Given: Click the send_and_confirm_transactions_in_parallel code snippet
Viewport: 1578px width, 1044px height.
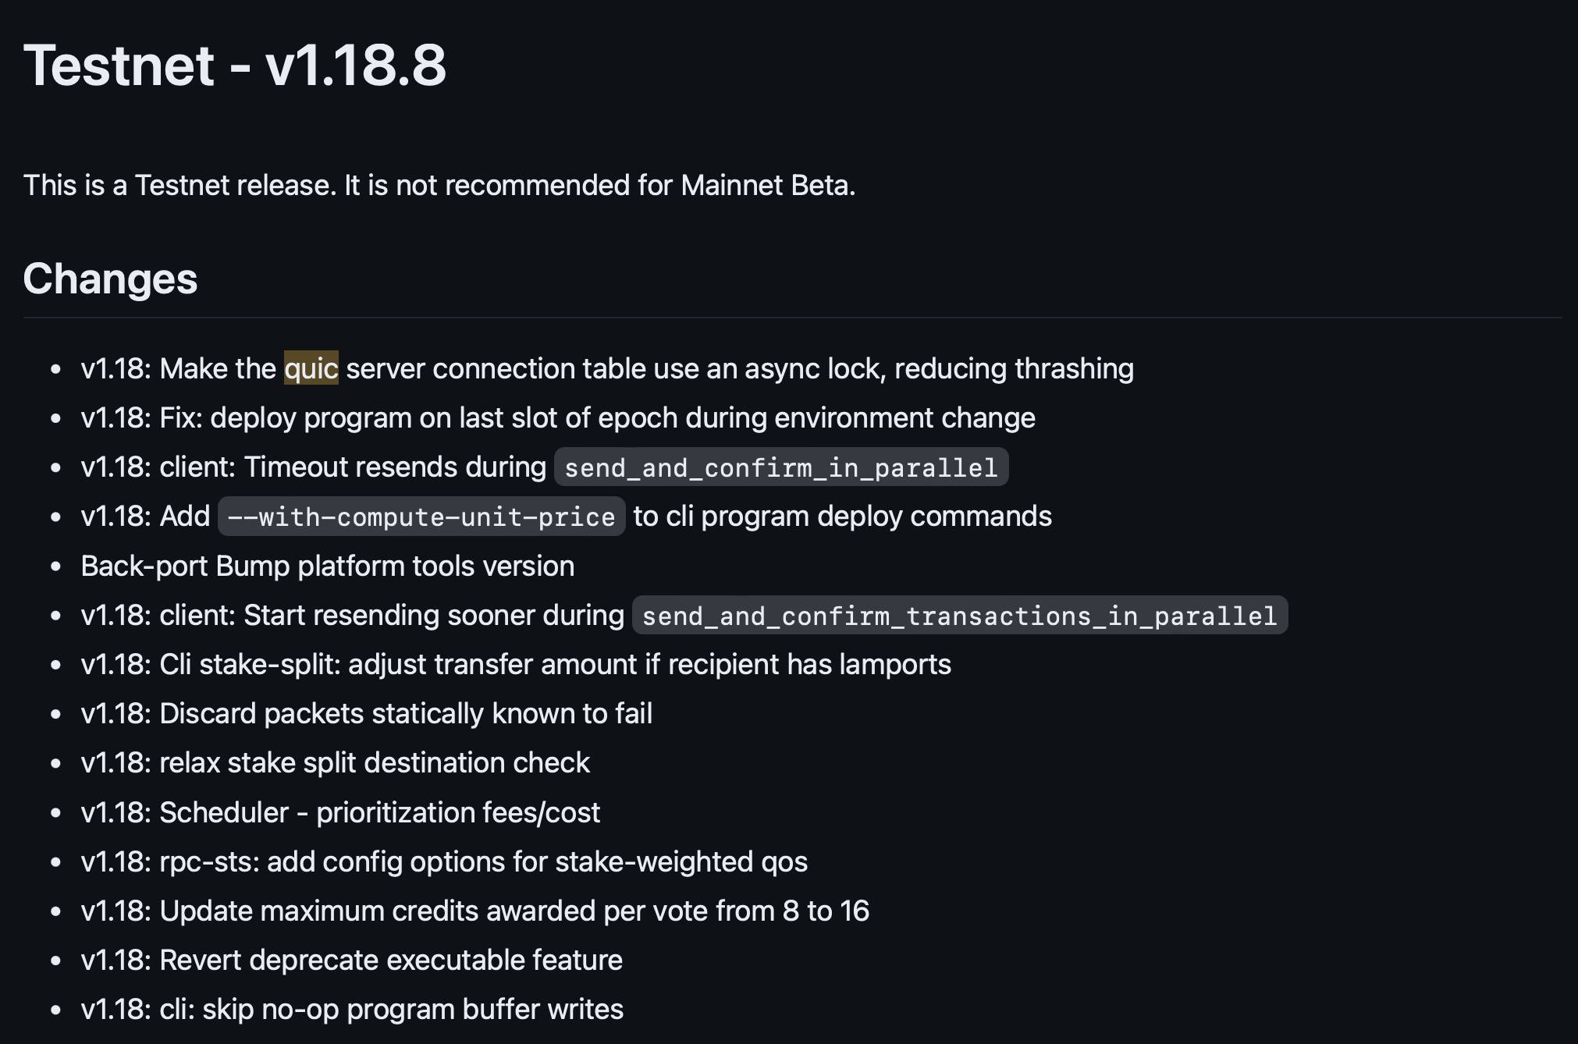Looking at the screenshot, I should (x=960, y=616).
